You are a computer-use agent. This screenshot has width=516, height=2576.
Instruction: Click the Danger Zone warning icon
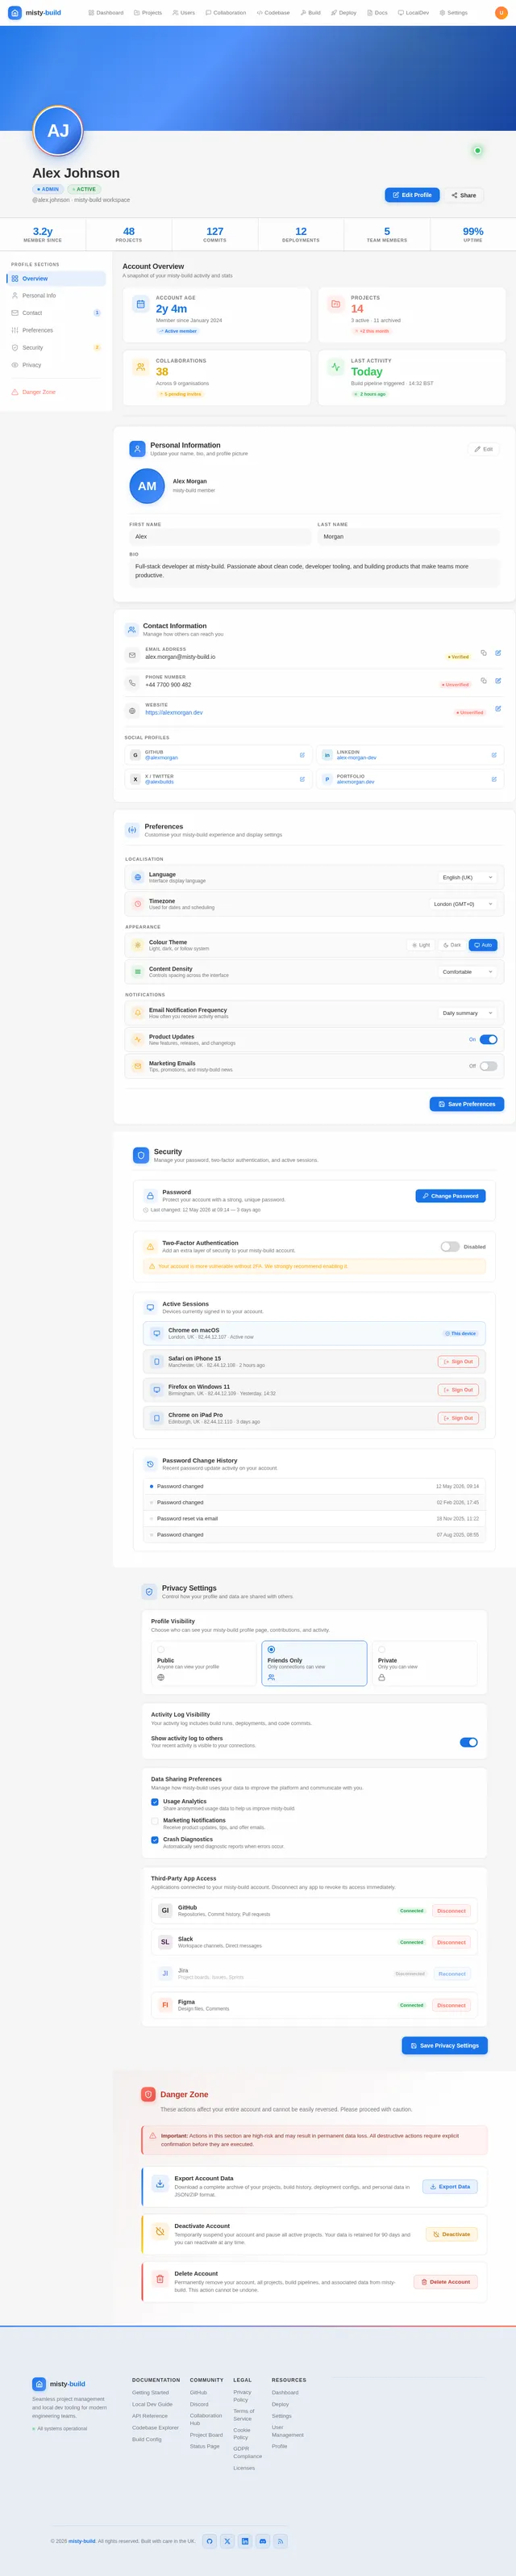coord(148,2094)
